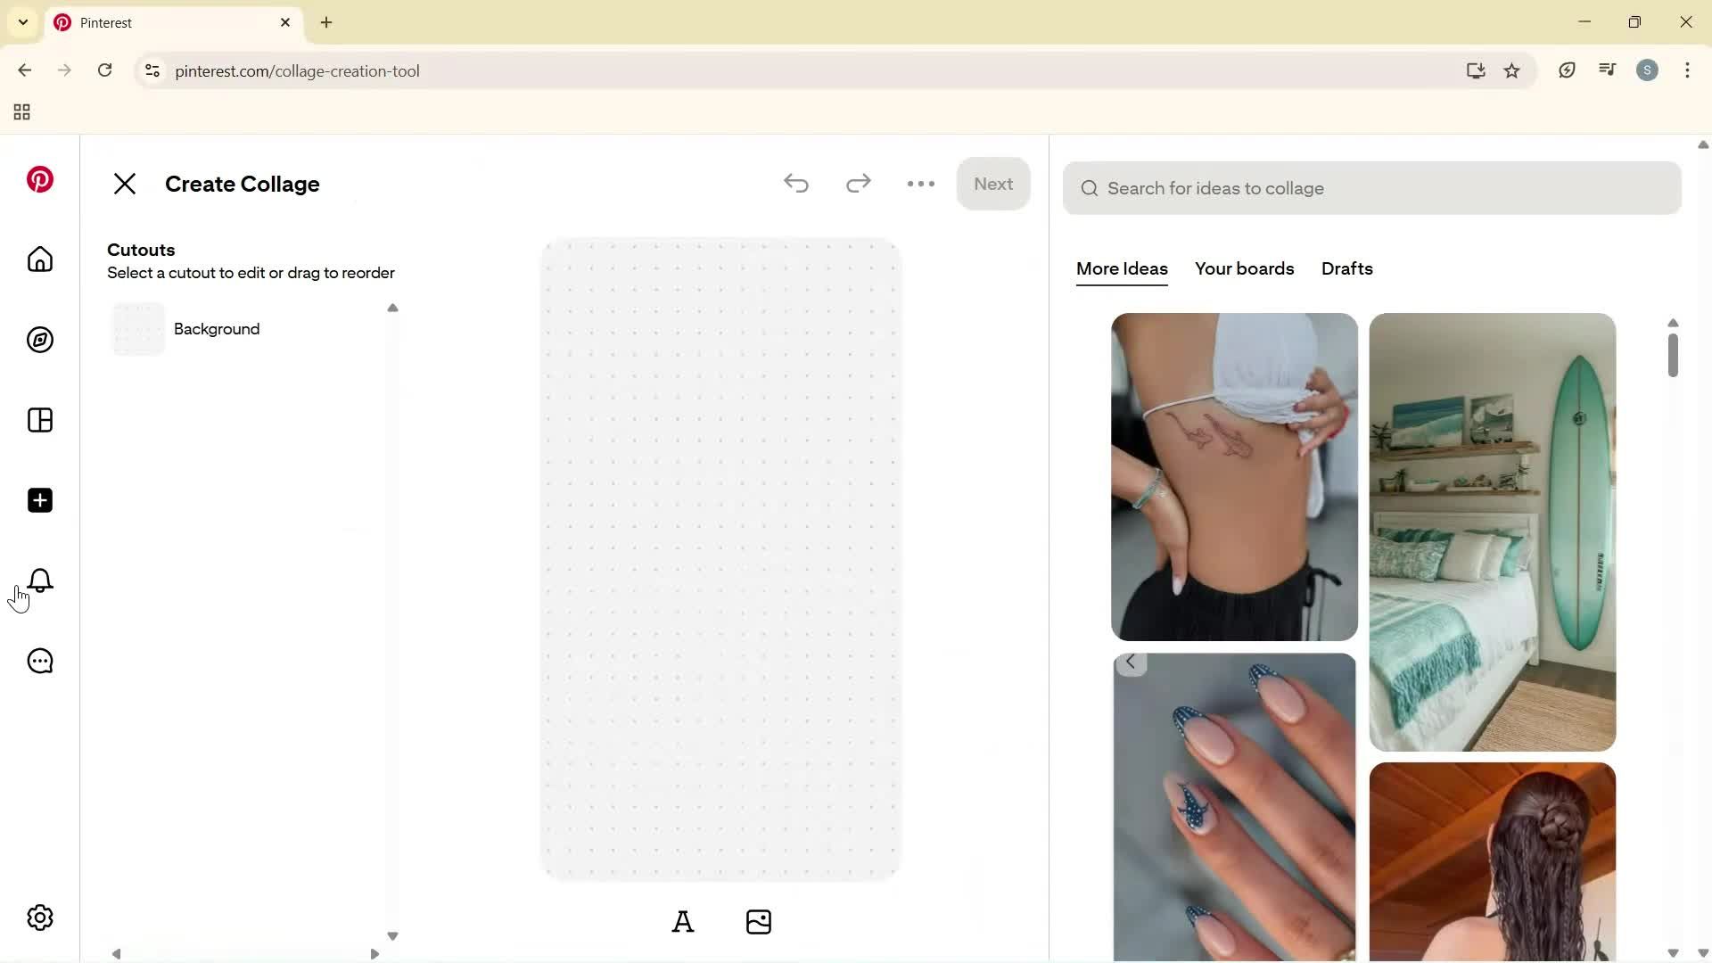1712x963 pixels.
Task: Click the Create plus icon in sidebar
Action: 39,500
